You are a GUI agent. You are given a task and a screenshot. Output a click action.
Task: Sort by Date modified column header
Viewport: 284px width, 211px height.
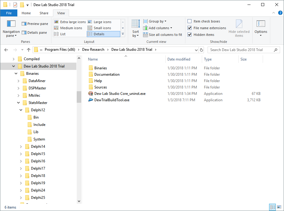(x=184, y=59)
